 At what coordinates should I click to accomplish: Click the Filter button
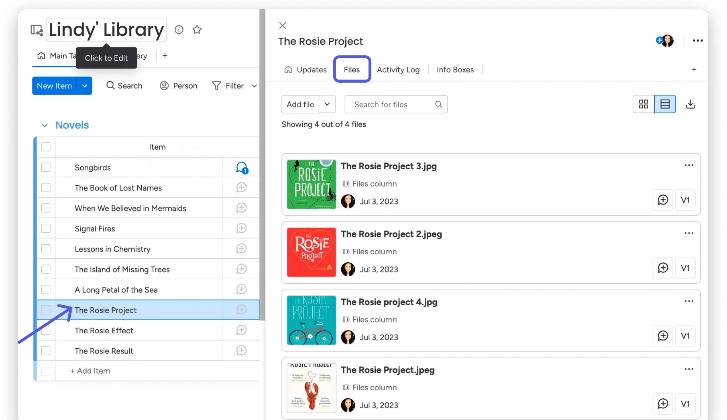tap(228, 86)
